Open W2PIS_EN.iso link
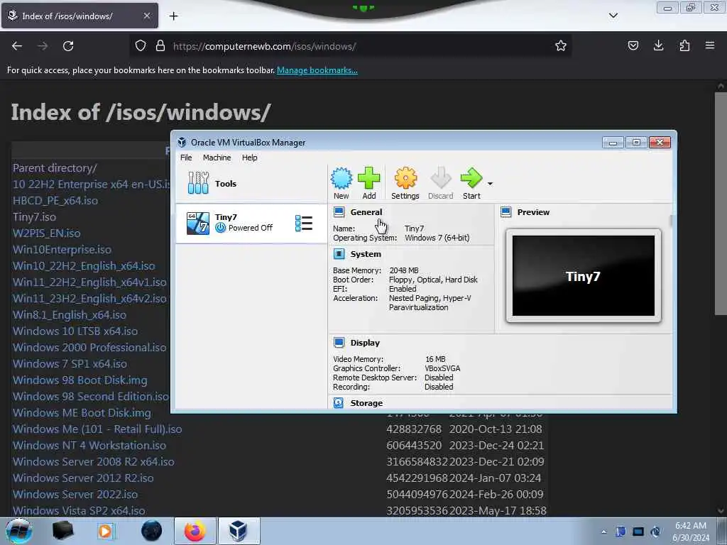 (x=46, y=233)
